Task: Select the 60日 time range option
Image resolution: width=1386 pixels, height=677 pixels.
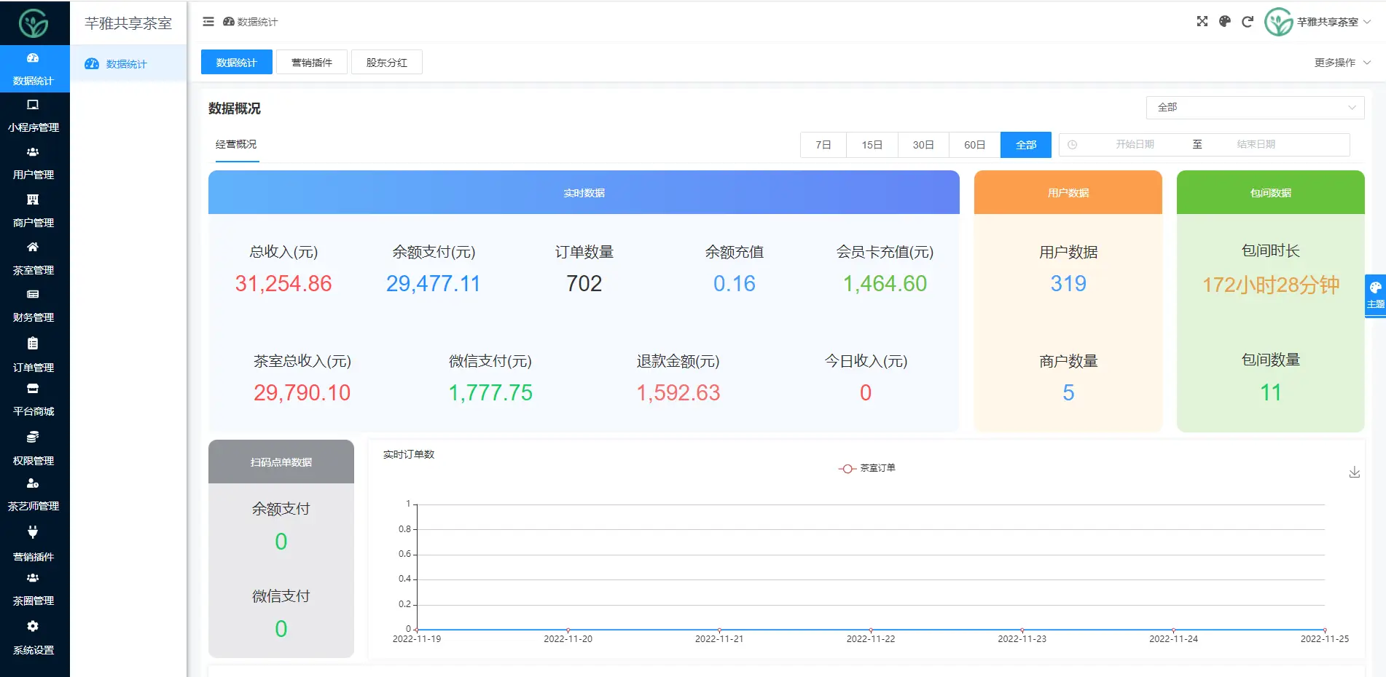Action: click(x=974, y=145)
